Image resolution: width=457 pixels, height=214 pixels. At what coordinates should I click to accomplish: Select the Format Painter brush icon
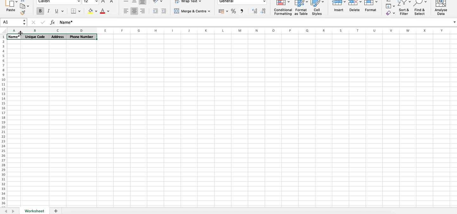click(x=23, y=13)
